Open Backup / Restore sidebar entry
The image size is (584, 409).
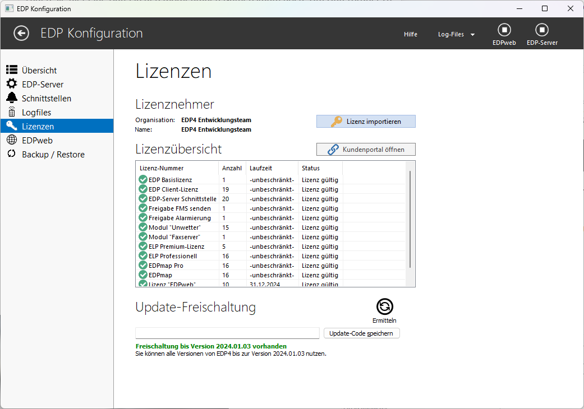point(53,154)
